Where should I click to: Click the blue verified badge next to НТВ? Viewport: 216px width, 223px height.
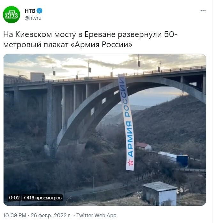pyautogui.click(x=40, y=11)
